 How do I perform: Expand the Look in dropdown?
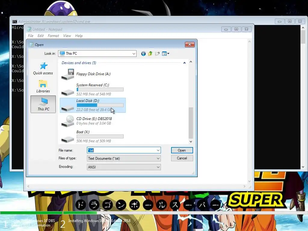click(x=134, y=54)
